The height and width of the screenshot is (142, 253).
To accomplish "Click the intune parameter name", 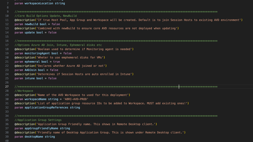I will [30, 78].
